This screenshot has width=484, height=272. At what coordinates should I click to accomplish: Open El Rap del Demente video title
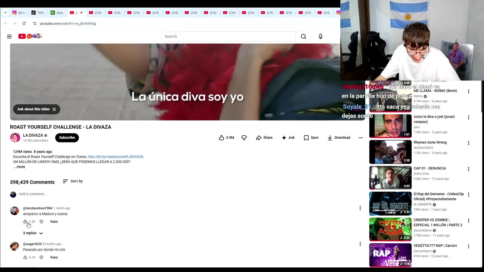[439, 196]
